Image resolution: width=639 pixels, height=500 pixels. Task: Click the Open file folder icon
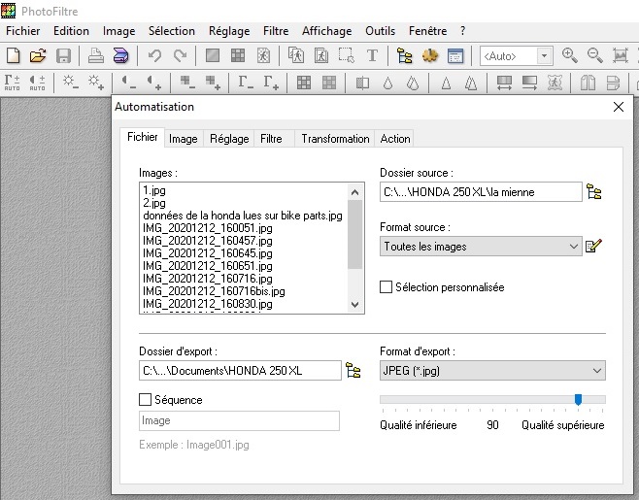38,56
